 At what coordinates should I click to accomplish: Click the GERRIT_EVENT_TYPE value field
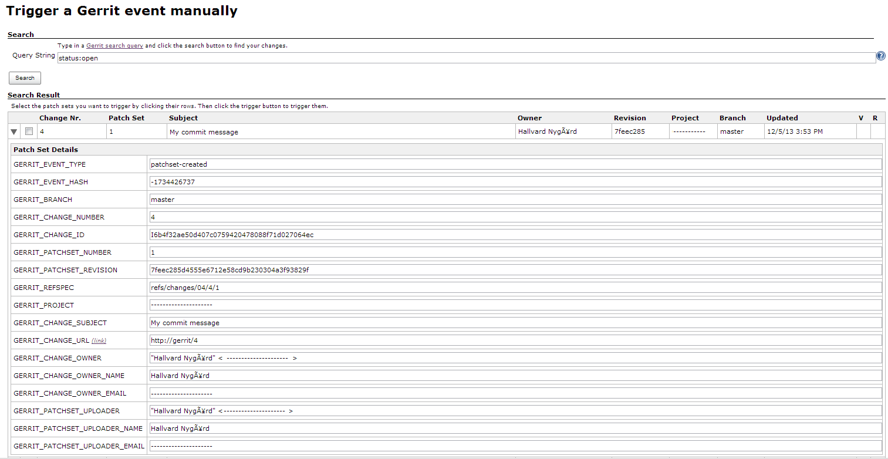pyautogui.click(x=515, y=164)
